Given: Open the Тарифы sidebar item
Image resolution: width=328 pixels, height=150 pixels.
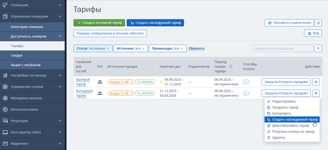Looking at the screenshot, I should [32, 46].
